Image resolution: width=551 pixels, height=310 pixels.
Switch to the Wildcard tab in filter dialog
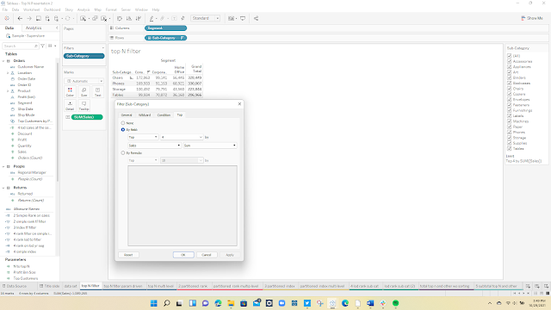coord(145,115)
